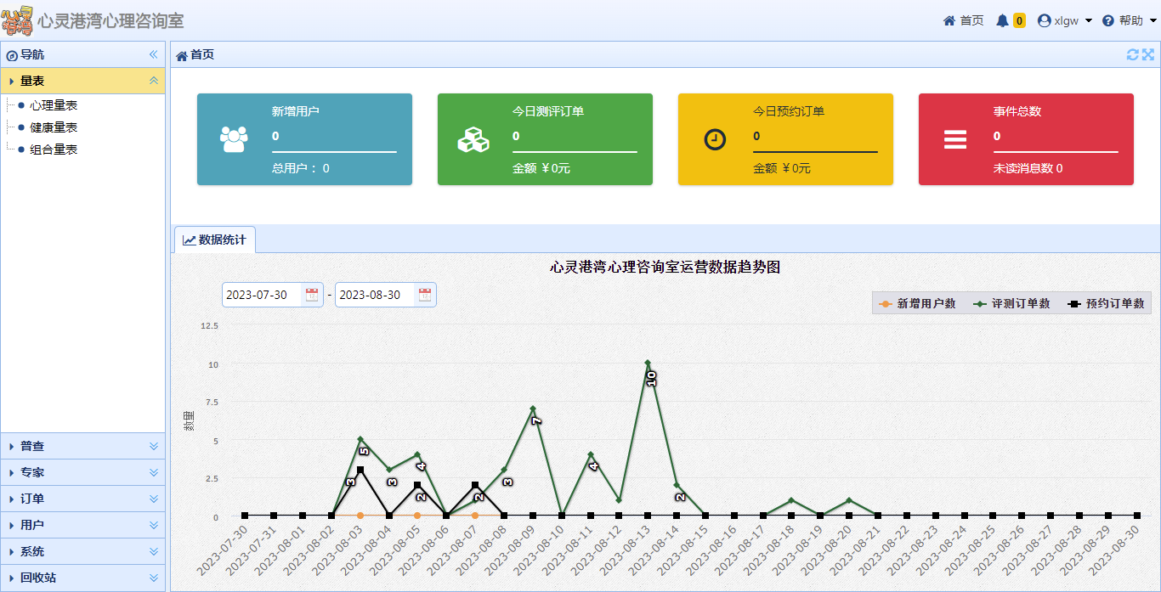
Task: Open the xlgw user dropdown menu
Action: point(1065,20)
